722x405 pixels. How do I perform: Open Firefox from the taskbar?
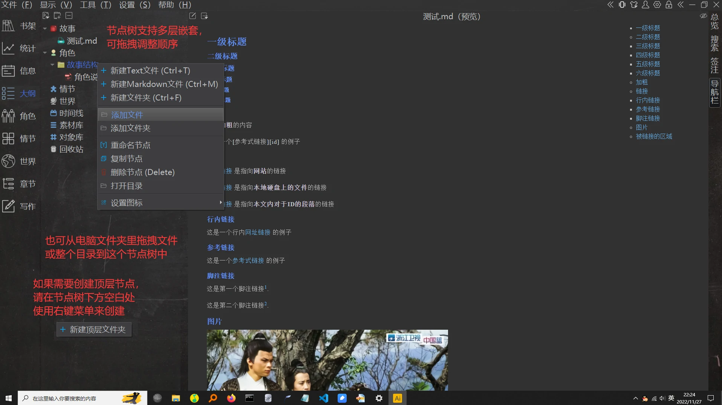231,398
